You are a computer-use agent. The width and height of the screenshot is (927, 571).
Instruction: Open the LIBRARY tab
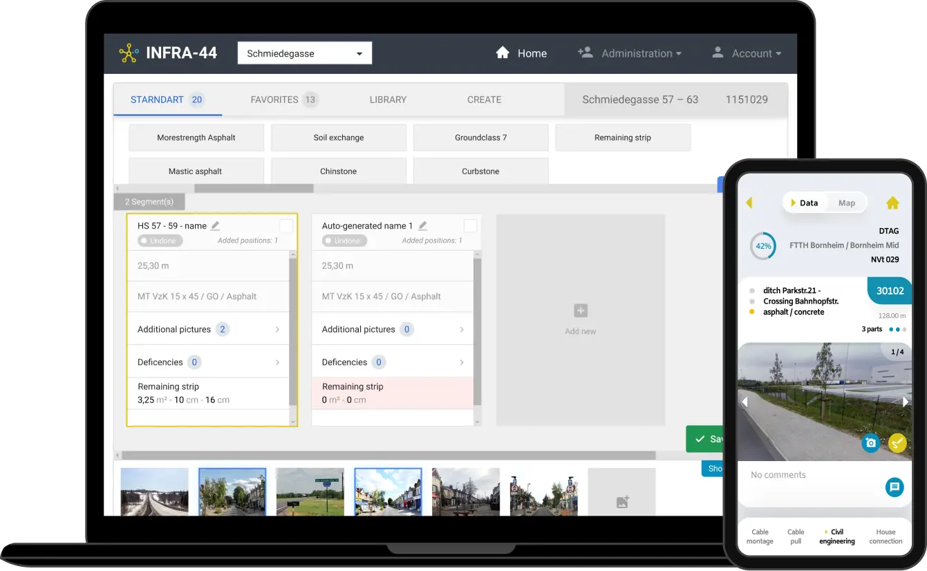coord(387,100)
